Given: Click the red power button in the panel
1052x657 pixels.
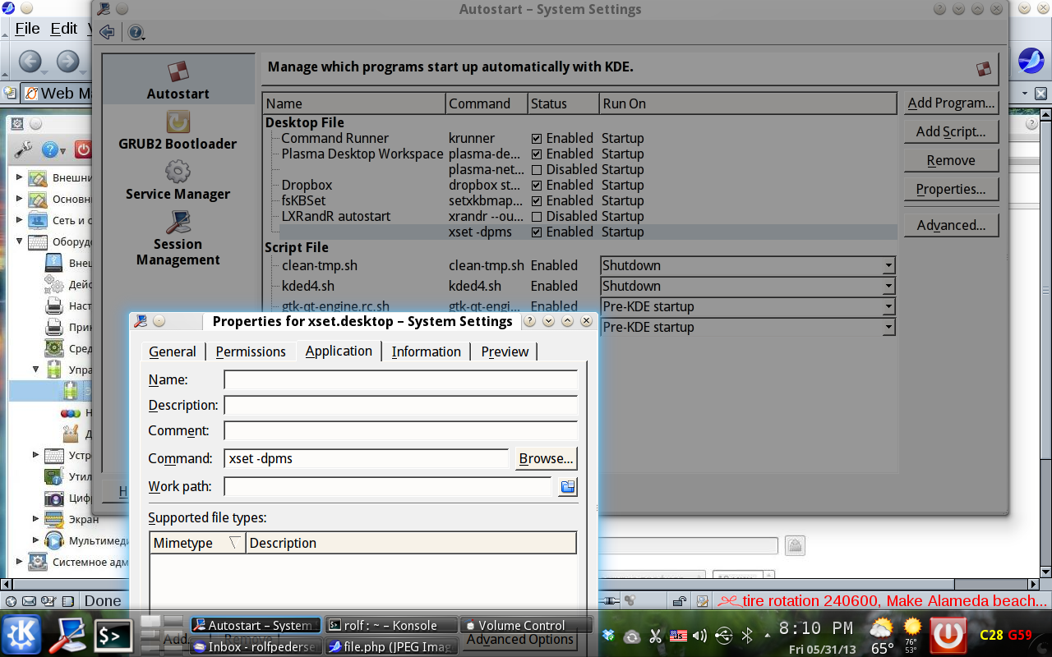Looking at the screenshot, I should pos(948,635).
